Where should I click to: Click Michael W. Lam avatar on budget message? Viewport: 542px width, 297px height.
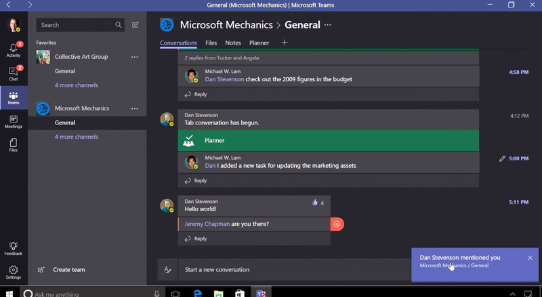pos(191,76)
